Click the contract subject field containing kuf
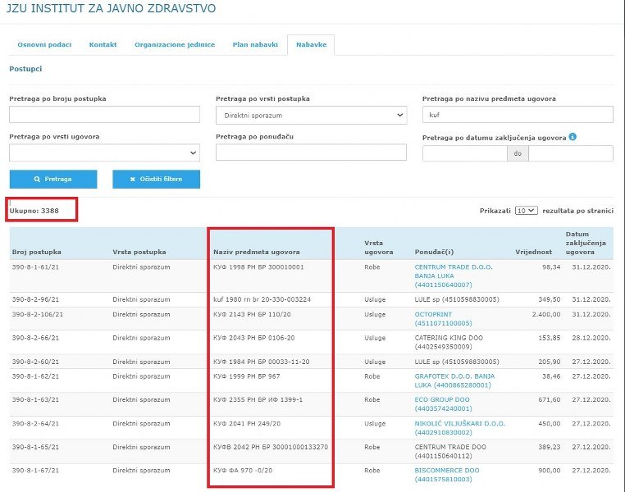This screenshot has width=625, height=492. pos(518,115)
